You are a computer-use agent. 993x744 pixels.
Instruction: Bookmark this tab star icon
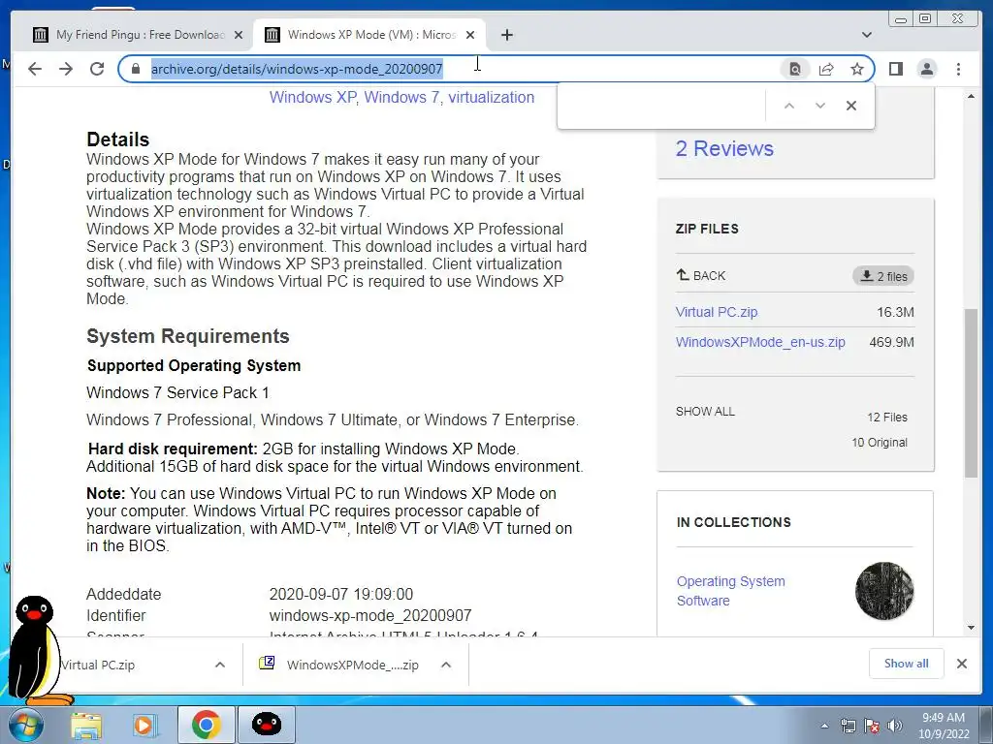pos(857,69)
